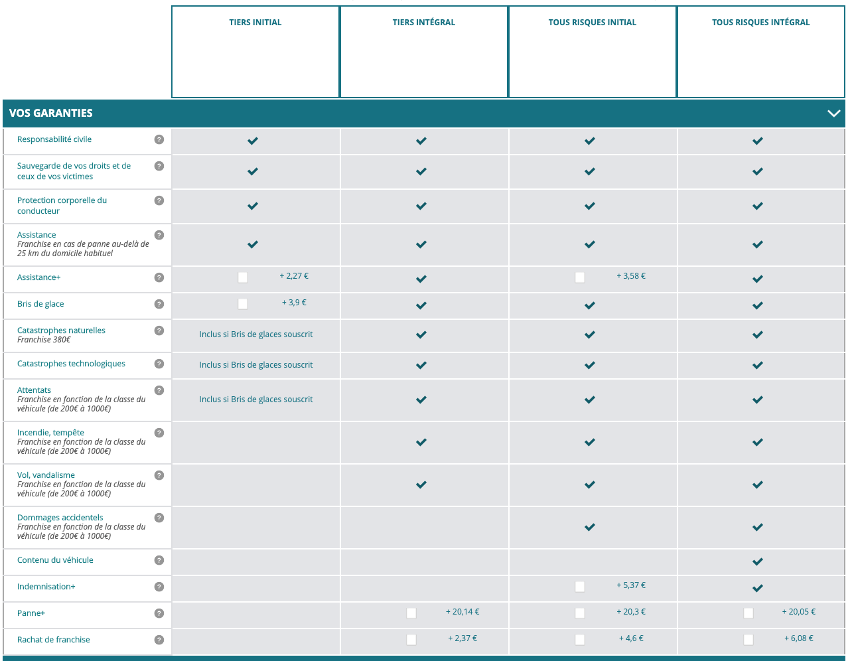Image resolution: width=852 pixels, height=661 pixels.
Task: Click help icon beside Contenu du véhicule
Action: click(159, 560)
